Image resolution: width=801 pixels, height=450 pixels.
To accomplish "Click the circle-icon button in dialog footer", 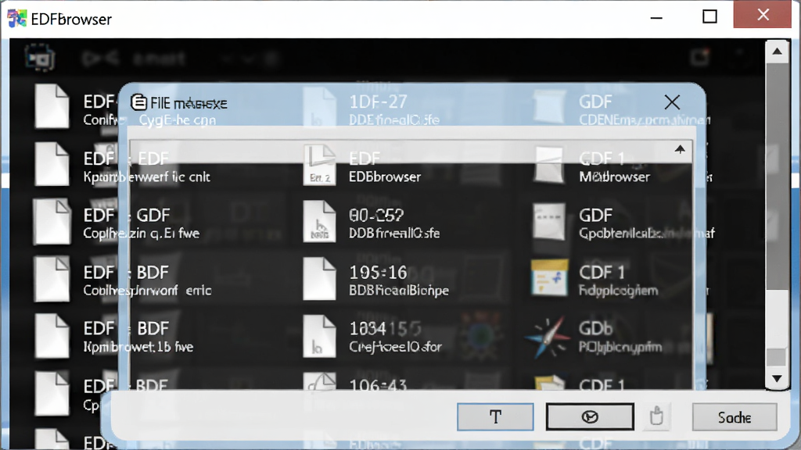I will 590,417.
